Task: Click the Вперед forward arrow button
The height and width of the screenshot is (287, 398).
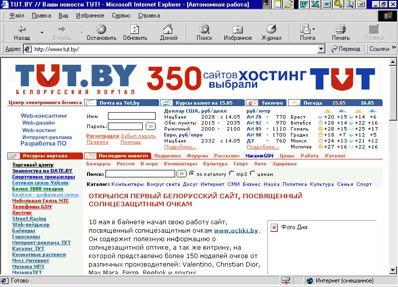Action: 62,32
